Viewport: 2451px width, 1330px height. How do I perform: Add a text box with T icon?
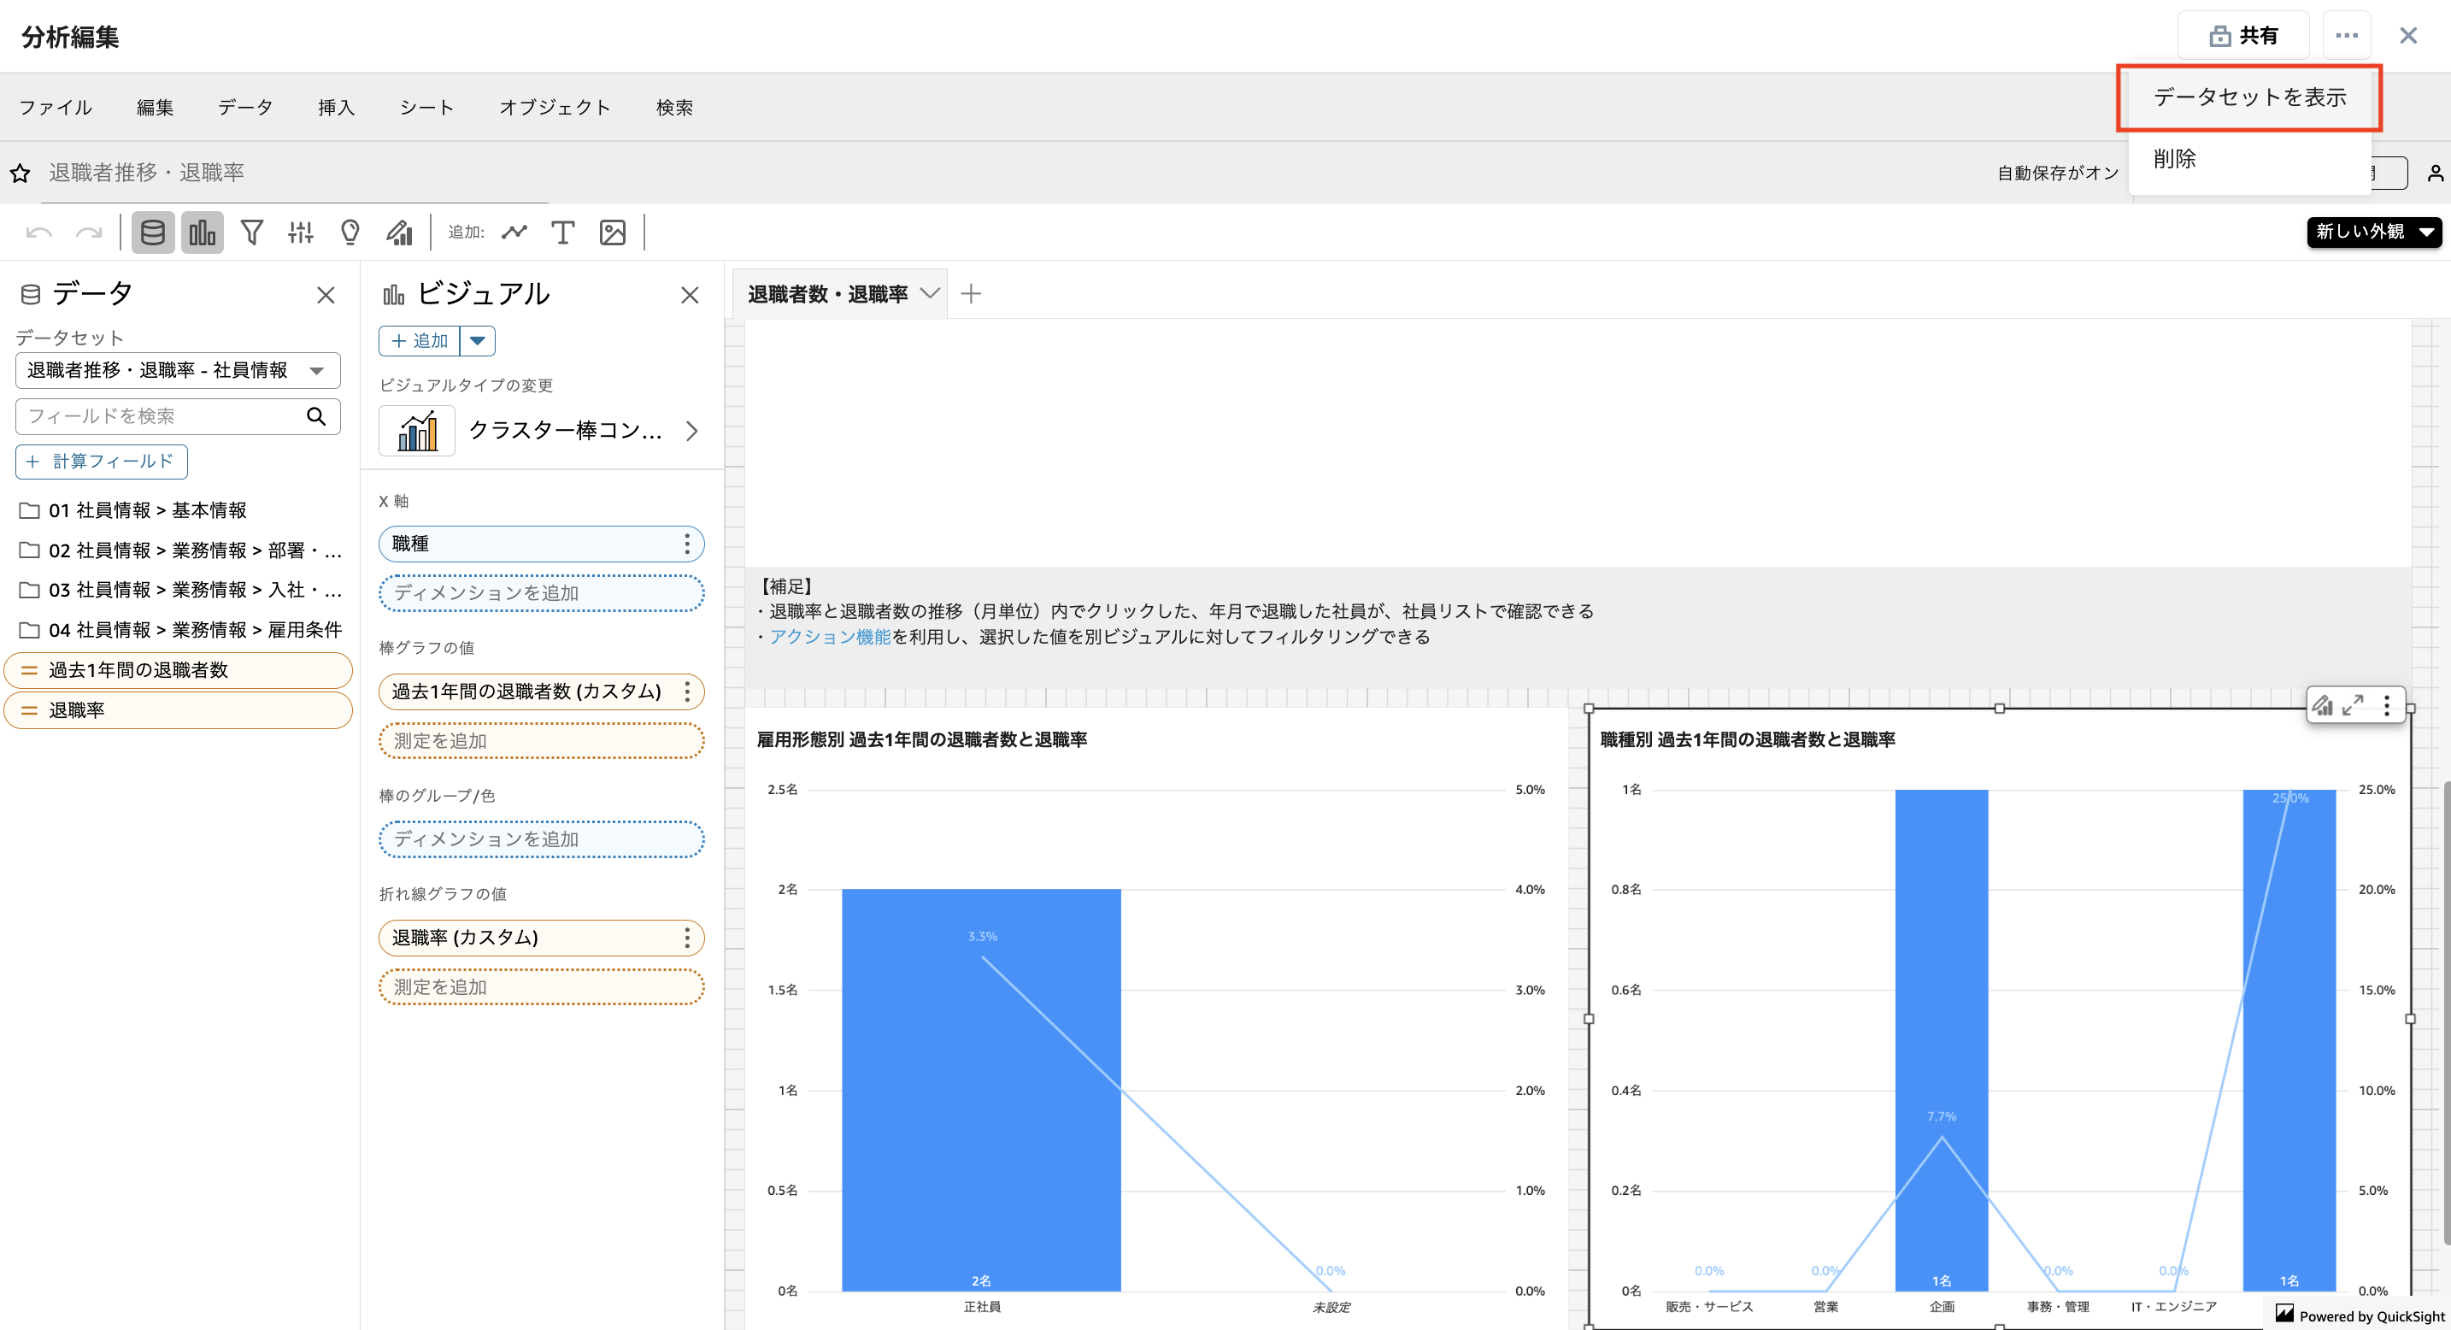tap(562, 232)
